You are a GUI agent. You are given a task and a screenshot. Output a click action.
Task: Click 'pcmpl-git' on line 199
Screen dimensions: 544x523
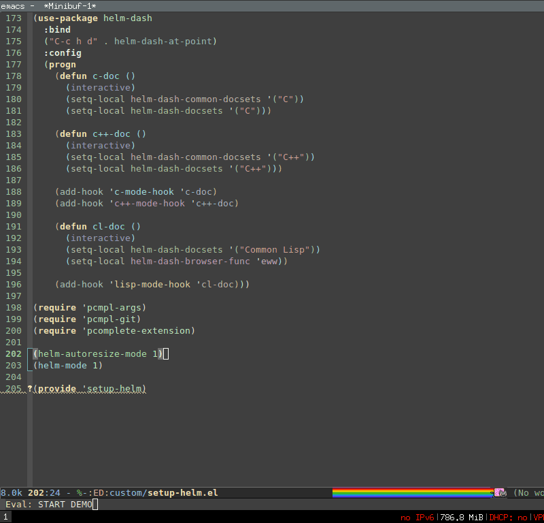pos(112,319)
